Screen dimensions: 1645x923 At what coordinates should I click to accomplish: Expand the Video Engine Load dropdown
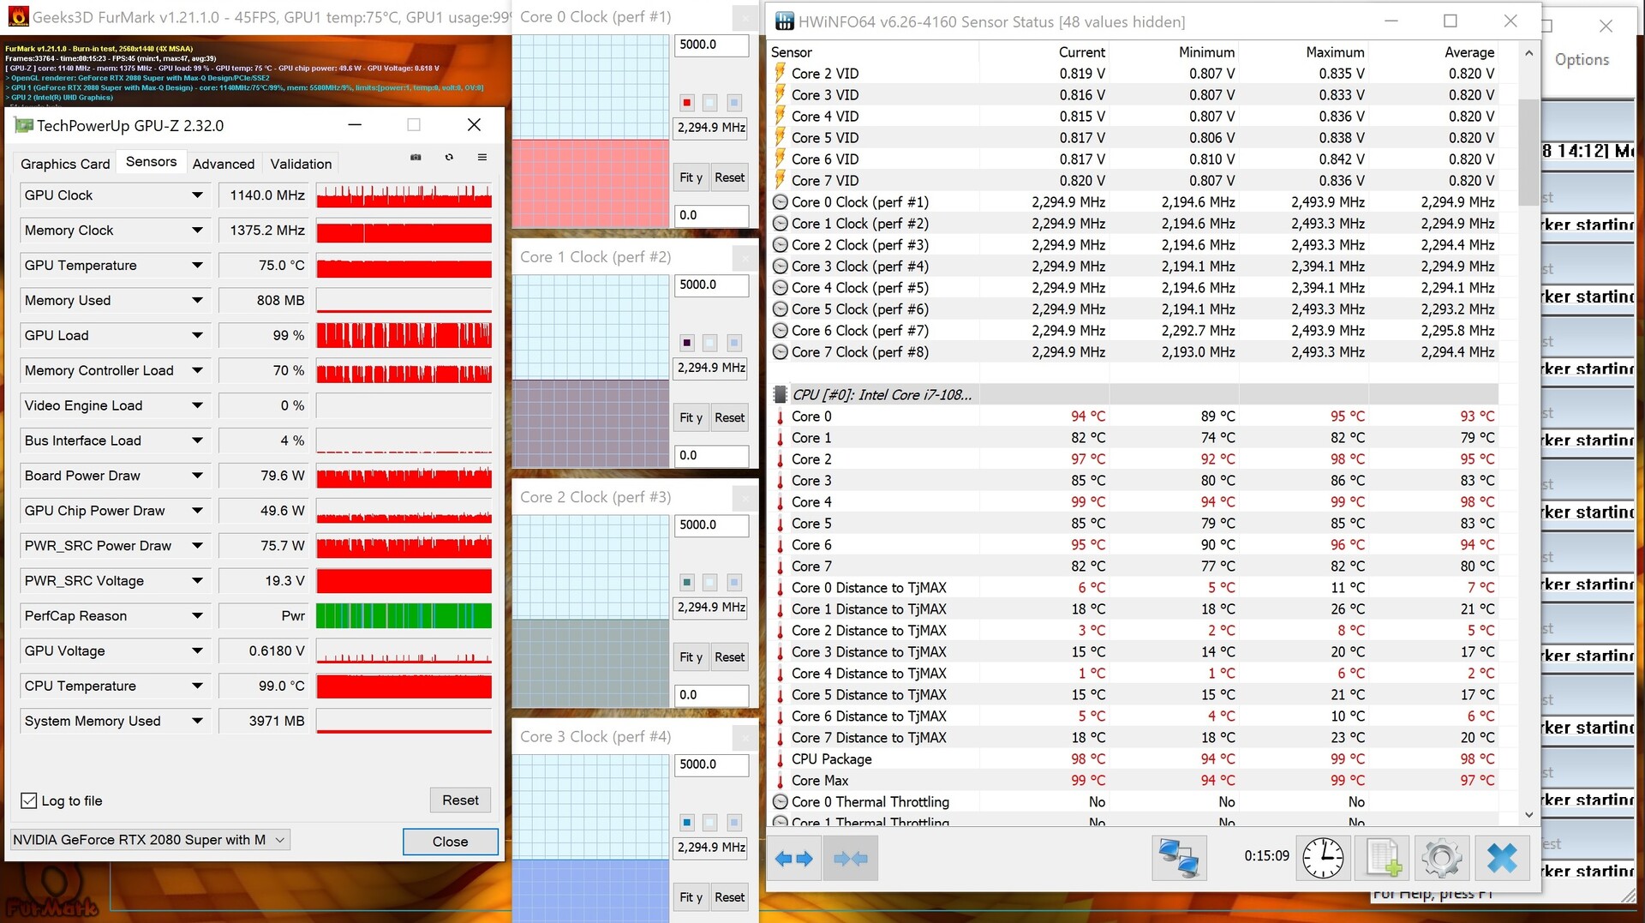[x=197, y=406]
